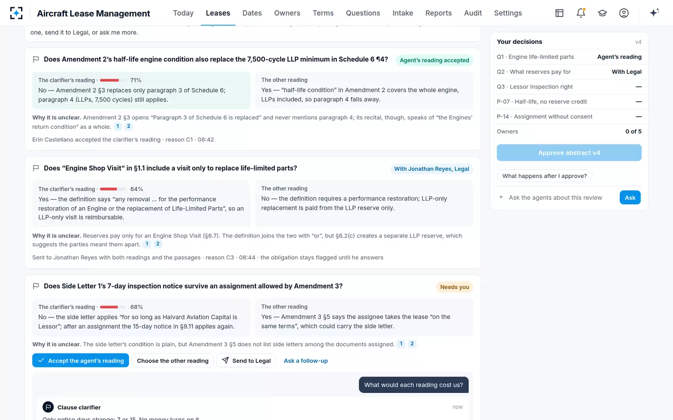673x420 pixels.
Task: Open the Dates tab
Action: tap(252, 13)
